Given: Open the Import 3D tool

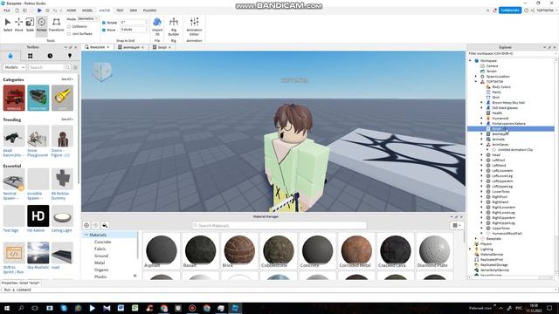Looking at the screenshot, I should coord(157,27).
